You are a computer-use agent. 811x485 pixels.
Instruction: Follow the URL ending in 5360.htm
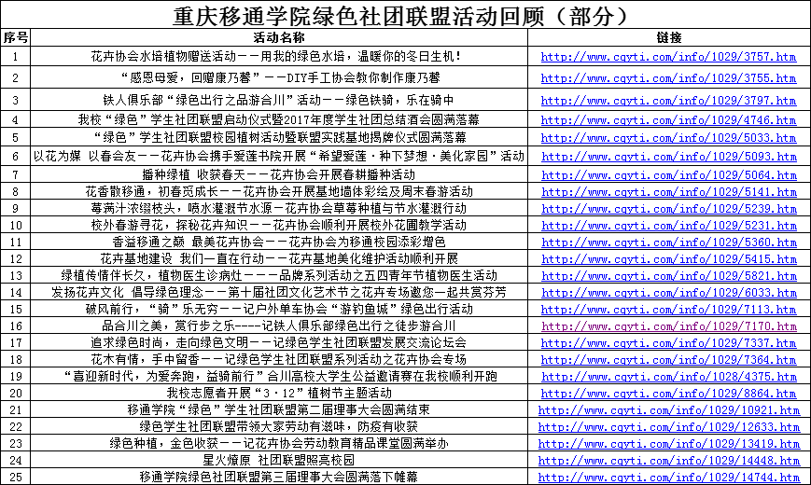tap(669, 242)
